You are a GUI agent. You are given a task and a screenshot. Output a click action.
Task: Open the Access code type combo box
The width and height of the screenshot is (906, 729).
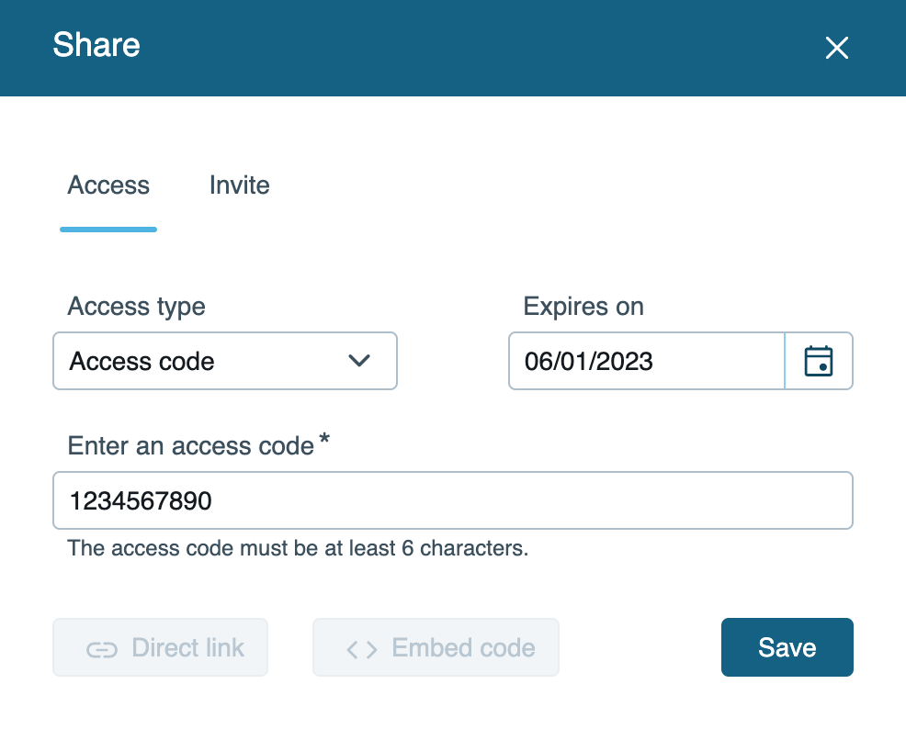(225, 361)
